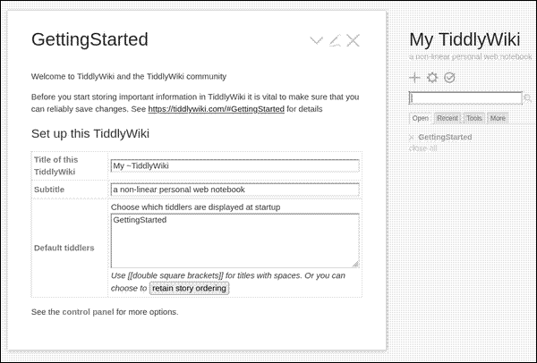
Task: Click the Subtitle input field
Action: (234, 190)
